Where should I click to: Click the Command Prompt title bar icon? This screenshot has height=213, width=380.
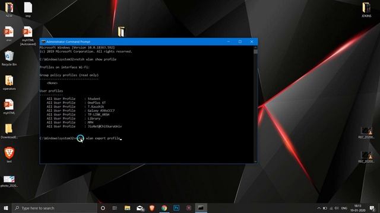[x=43, y=42]
